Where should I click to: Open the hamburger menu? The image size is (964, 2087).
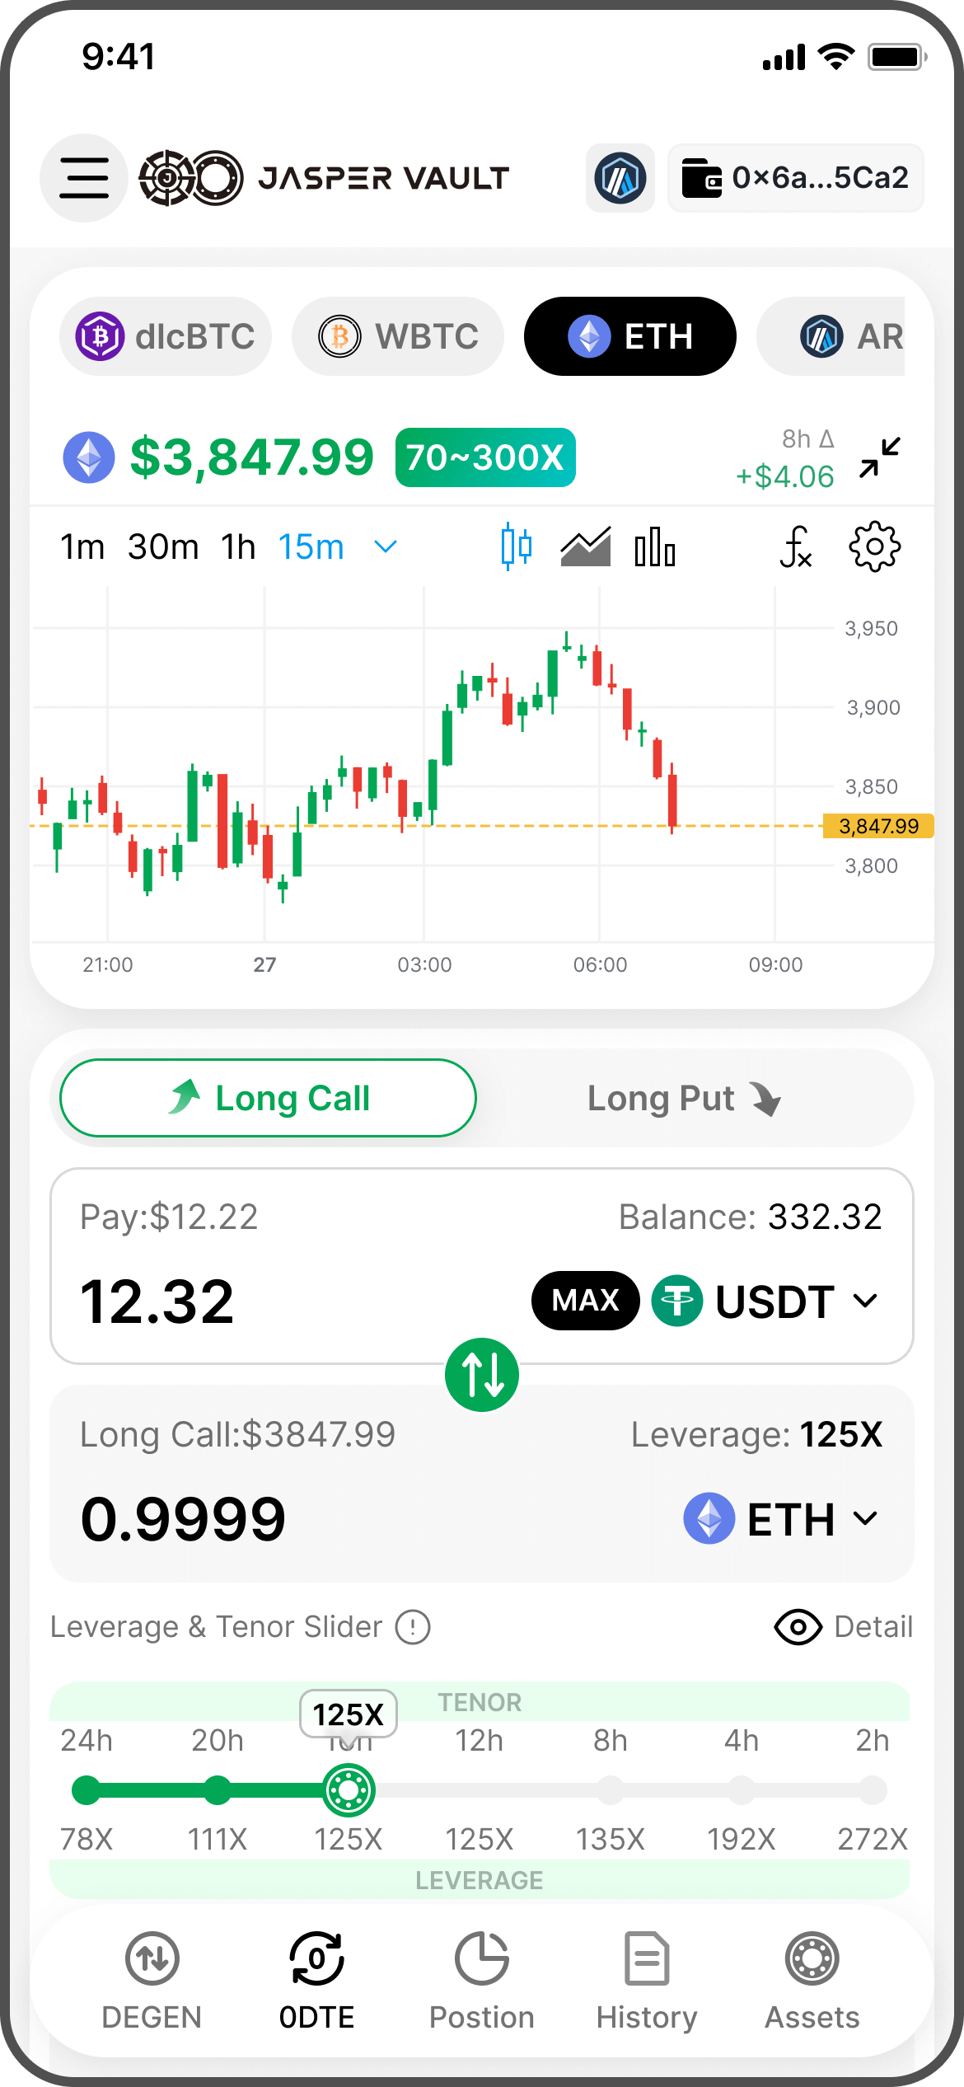[x=84, y=178]
